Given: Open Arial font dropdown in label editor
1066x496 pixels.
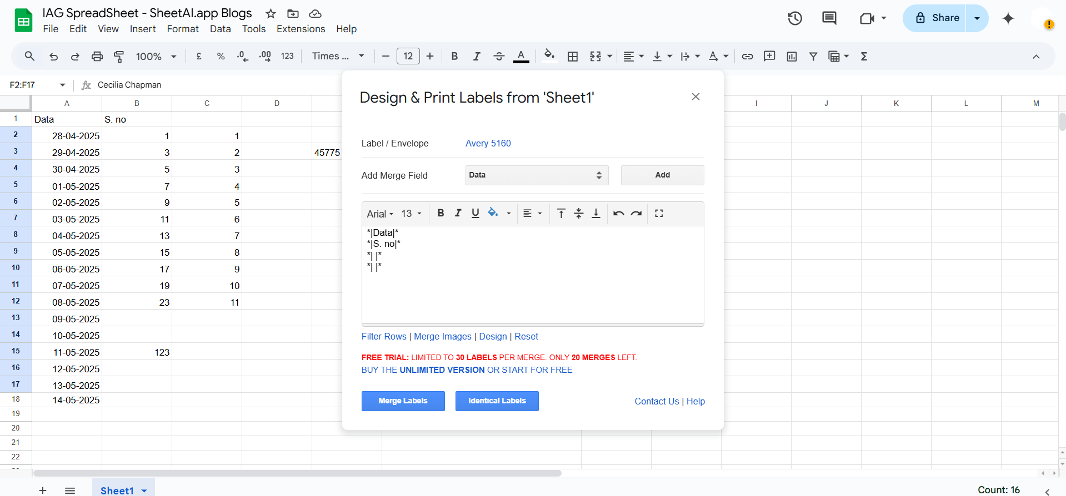Looking at the screenshot, I should (x=380, y=214).
